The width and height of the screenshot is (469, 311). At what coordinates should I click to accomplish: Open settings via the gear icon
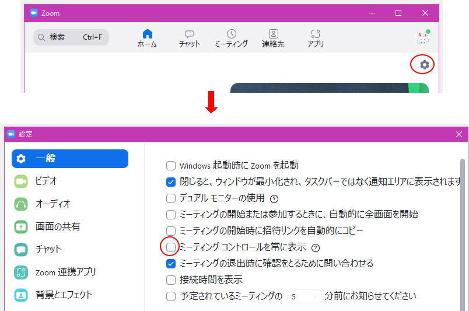pyautogui.click(x=425, y=65)
